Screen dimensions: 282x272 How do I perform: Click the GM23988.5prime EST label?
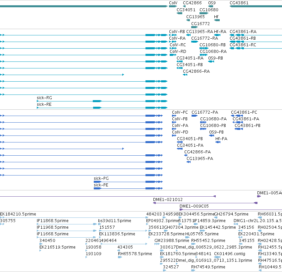point(172,241)
